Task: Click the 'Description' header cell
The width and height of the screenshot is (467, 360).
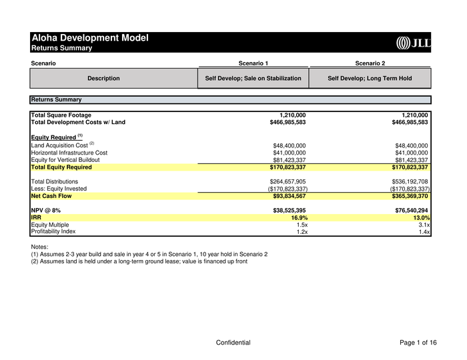Action: click(114, 78)
